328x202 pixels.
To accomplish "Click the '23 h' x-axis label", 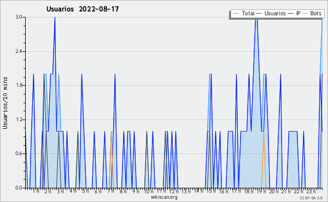I will click(311, 192).
